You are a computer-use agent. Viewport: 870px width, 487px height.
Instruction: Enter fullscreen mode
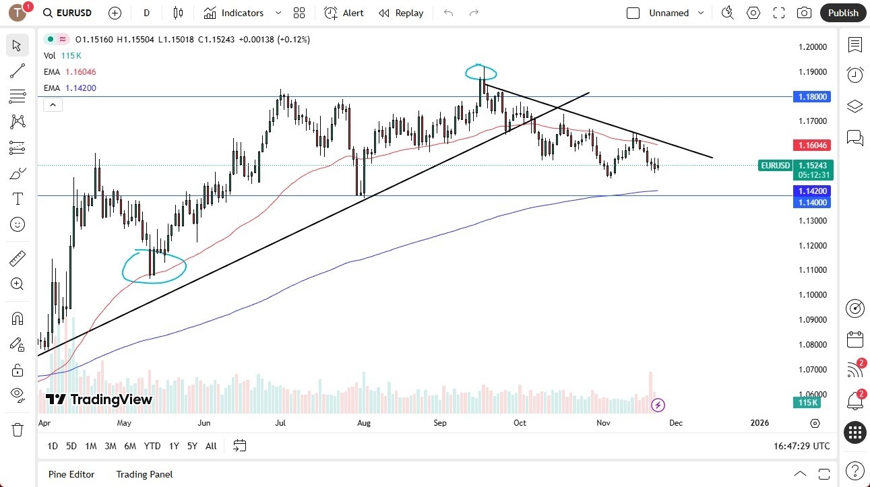click(779, 13)
